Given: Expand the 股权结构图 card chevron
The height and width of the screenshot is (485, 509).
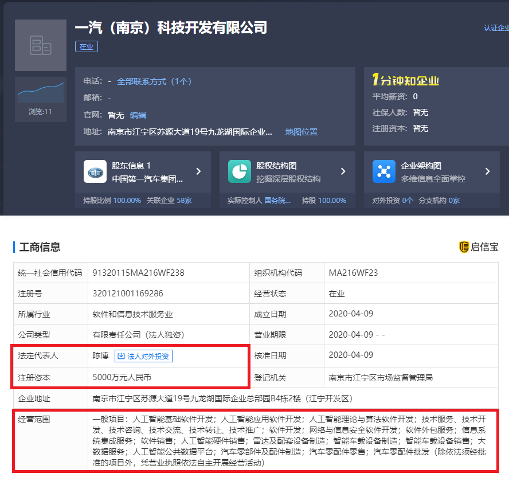Looking at the screenshot, I should tap(343, 171).
